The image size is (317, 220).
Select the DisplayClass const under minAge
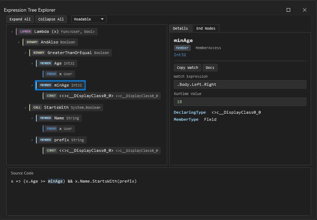pyautogui.click(x=102, y=96)
